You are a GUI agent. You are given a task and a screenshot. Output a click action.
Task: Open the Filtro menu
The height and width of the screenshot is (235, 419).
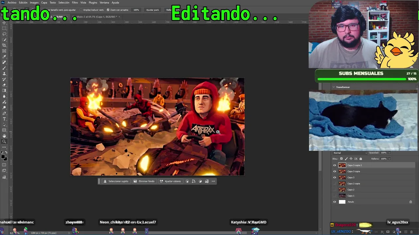[75, 3]
